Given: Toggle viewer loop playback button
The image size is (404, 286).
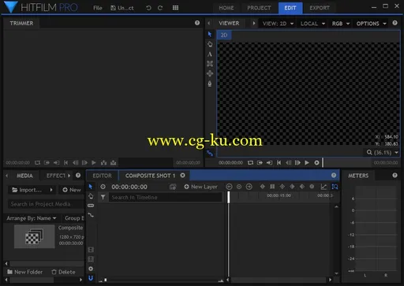Looking at the screenshot, I should click(x=250, y=163).
